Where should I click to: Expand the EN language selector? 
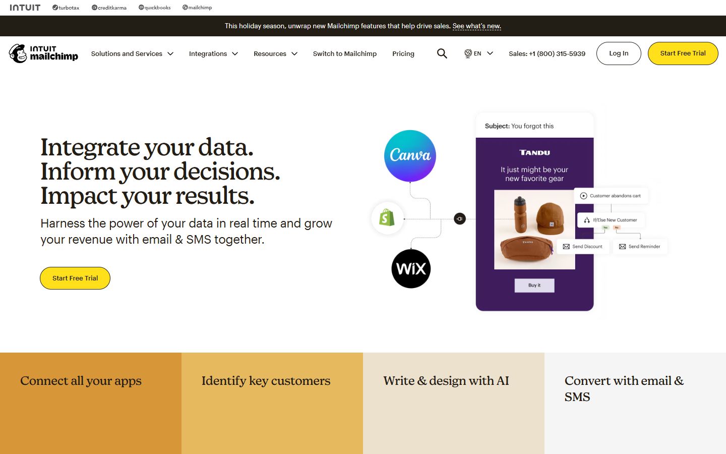(x=478, y=53)
